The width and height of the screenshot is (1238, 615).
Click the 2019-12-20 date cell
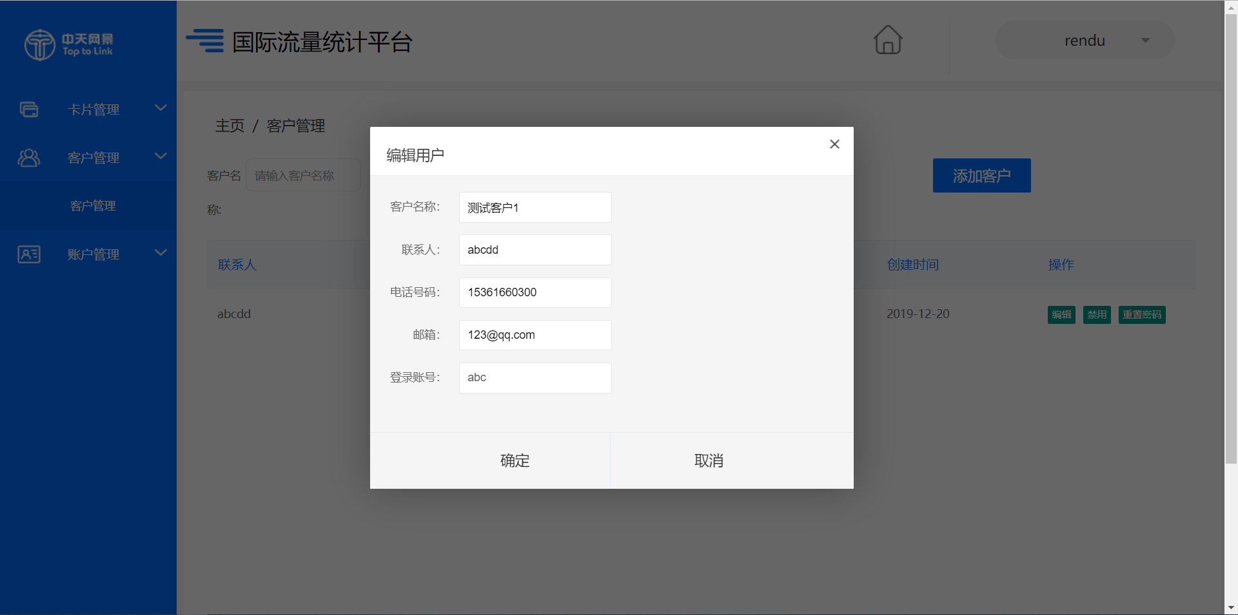tap(918, 314)
